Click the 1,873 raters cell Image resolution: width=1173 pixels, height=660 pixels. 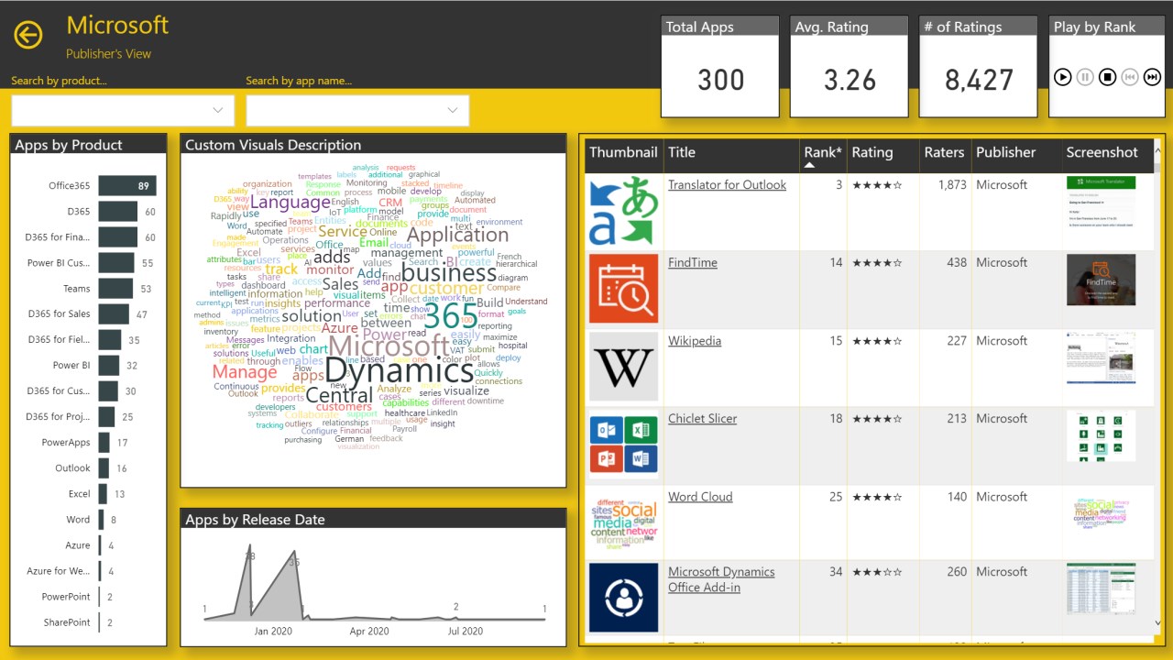click(952, 184)
